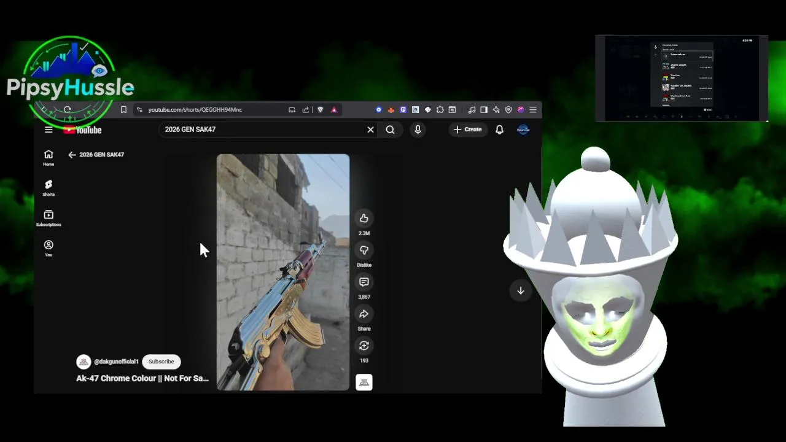Click the share page icon in the address bar

click(305, 110)
